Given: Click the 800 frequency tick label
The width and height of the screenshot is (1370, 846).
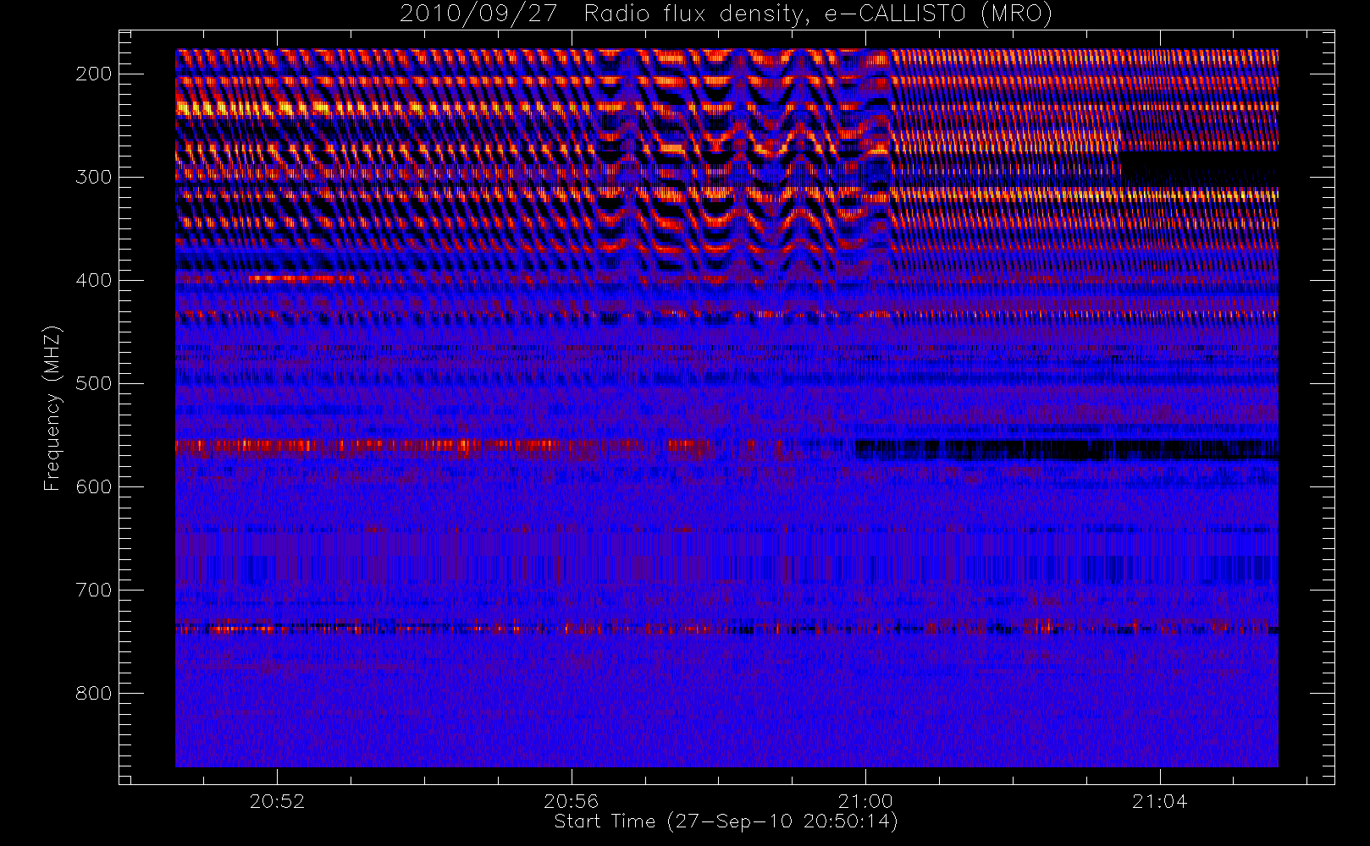Looking at the screenshot, I should tap(94, 693).
